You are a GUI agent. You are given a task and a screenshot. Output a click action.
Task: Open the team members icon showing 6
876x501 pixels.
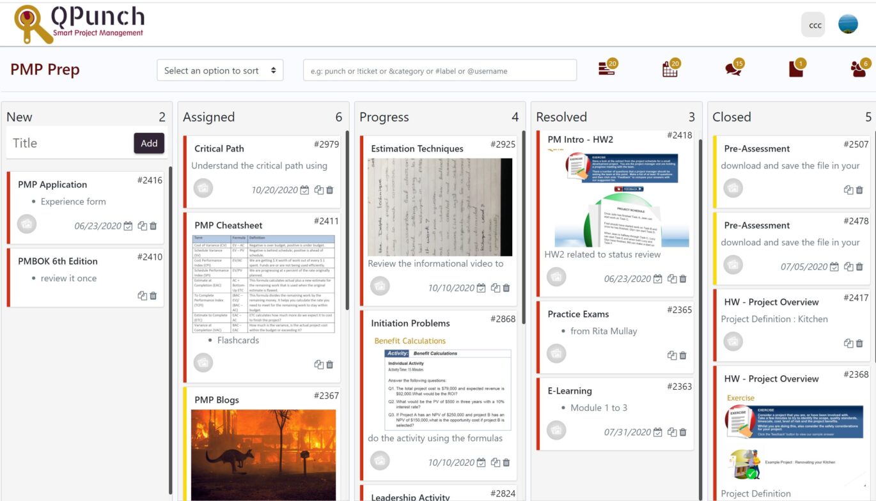[859, 67]
